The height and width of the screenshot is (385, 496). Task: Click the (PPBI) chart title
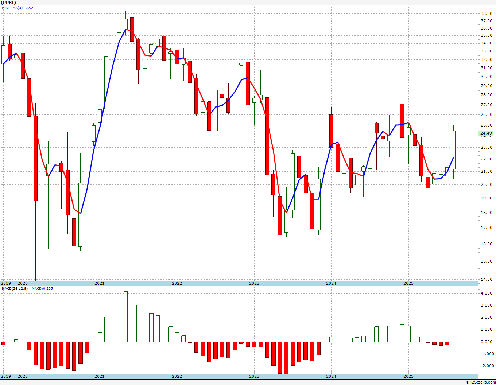pyautogui.click(x=8, y=3)
